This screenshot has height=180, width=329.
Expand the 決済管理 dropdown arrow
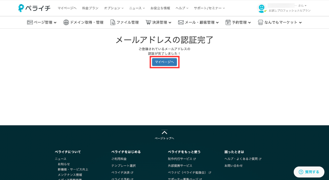(170, 23)
